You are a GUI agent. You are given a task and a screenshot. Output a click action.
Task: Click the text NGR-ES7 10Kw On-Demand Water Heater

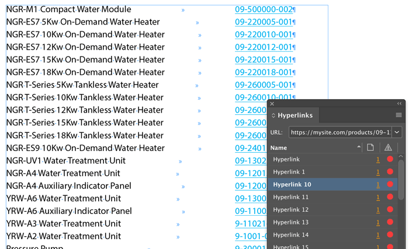click(85, 34)
